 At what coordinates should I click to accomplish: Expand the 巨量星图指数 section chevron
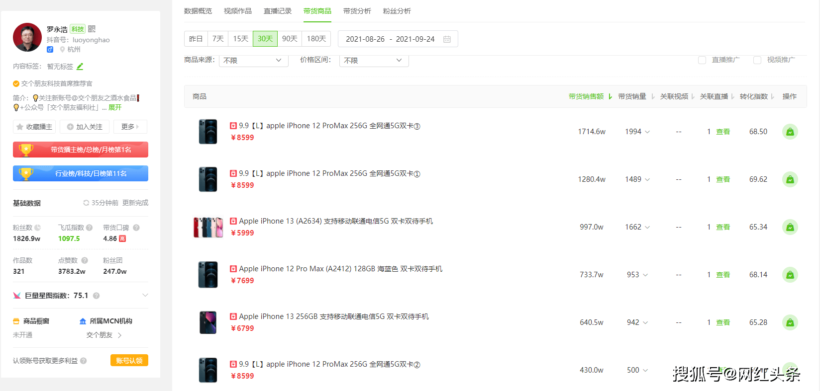[145, 296]
